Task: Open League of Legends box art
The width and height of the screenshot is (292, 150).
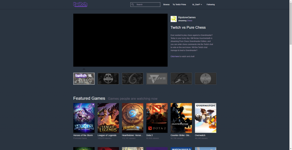Action: coord(108,118)
